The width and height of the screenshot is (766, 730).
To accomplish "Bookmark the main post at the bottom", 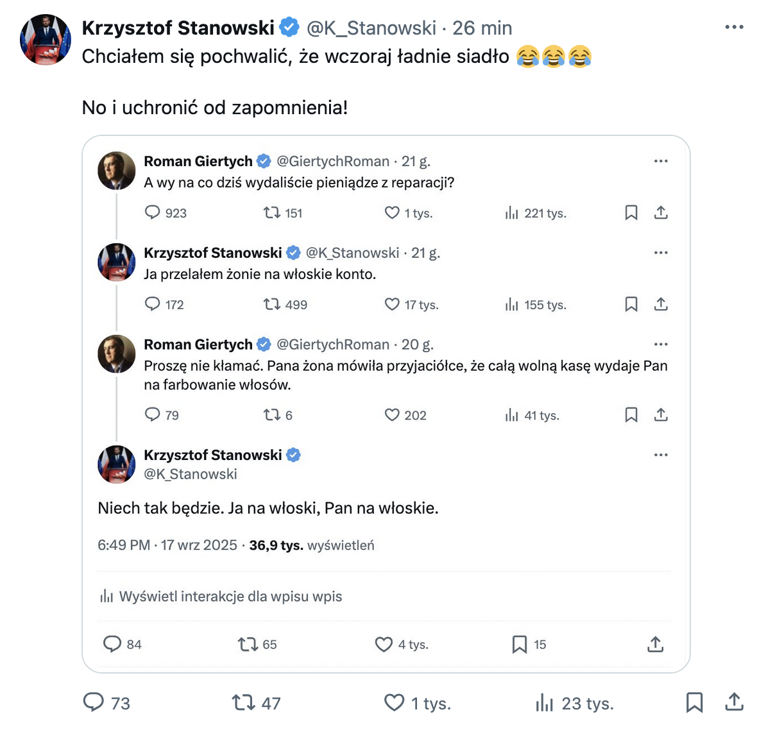I will coord(694,702).
